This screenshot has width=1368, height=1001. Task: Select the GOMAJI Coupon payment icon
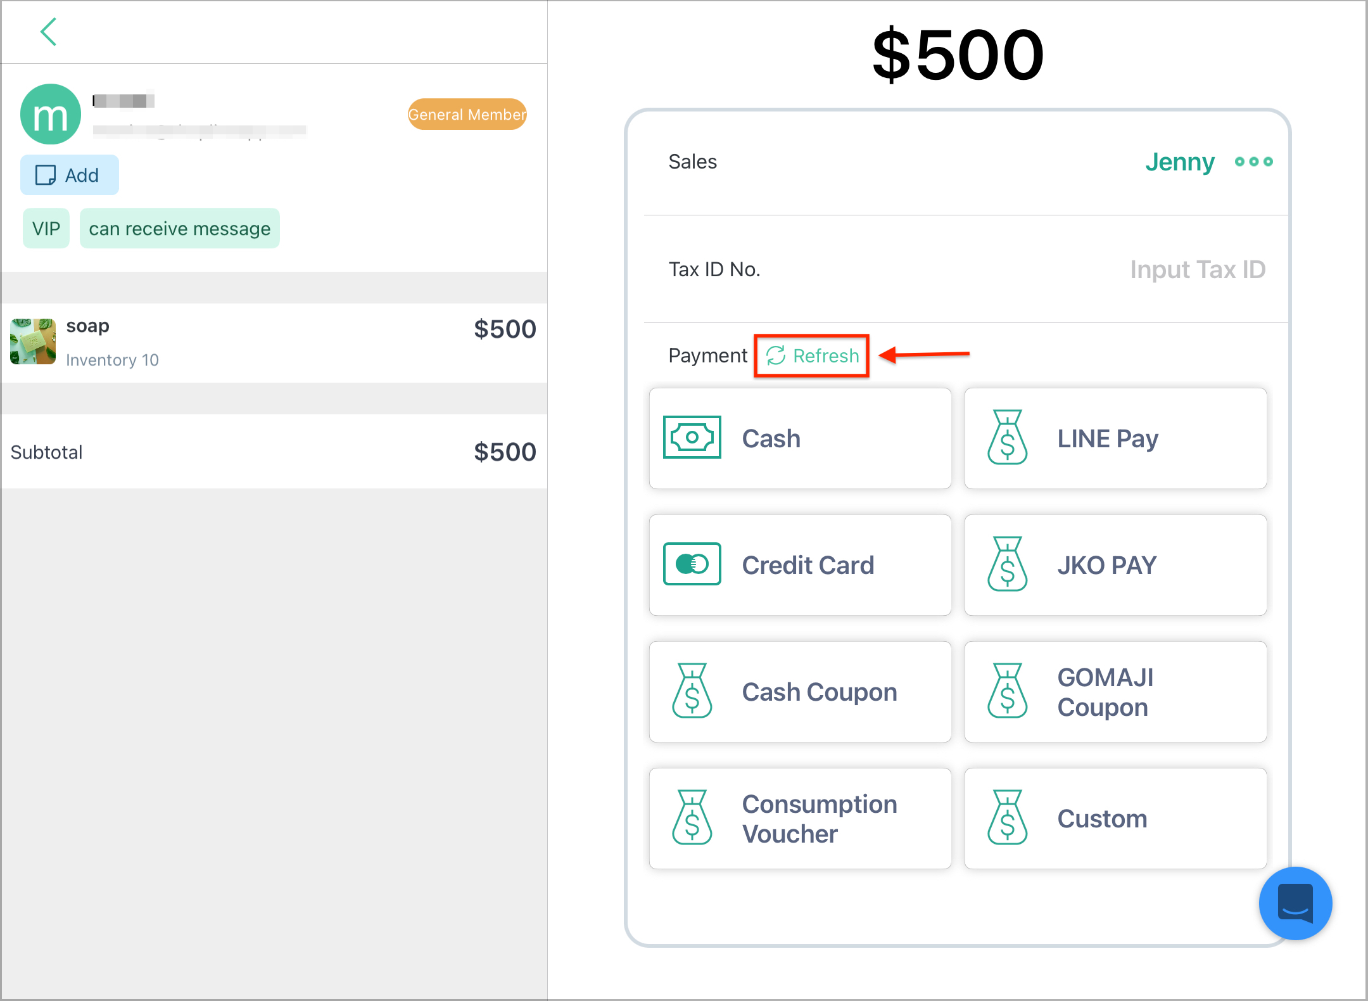click(x=1007, y=691)
